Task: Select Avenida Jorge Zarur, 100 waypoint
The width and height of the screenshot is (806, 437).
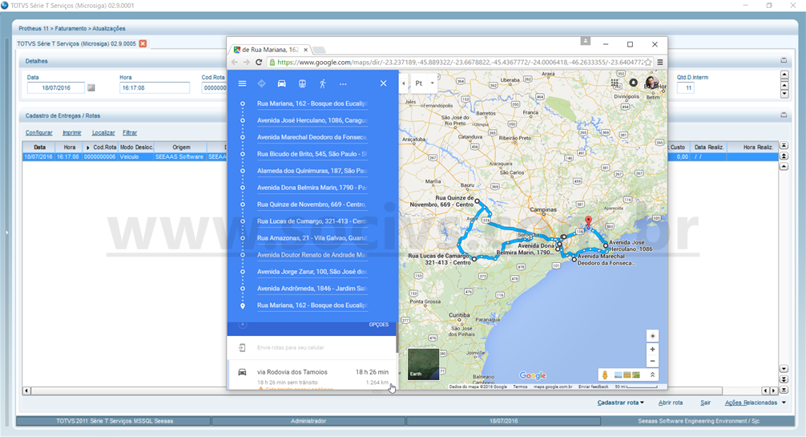Action: [312, 272]
